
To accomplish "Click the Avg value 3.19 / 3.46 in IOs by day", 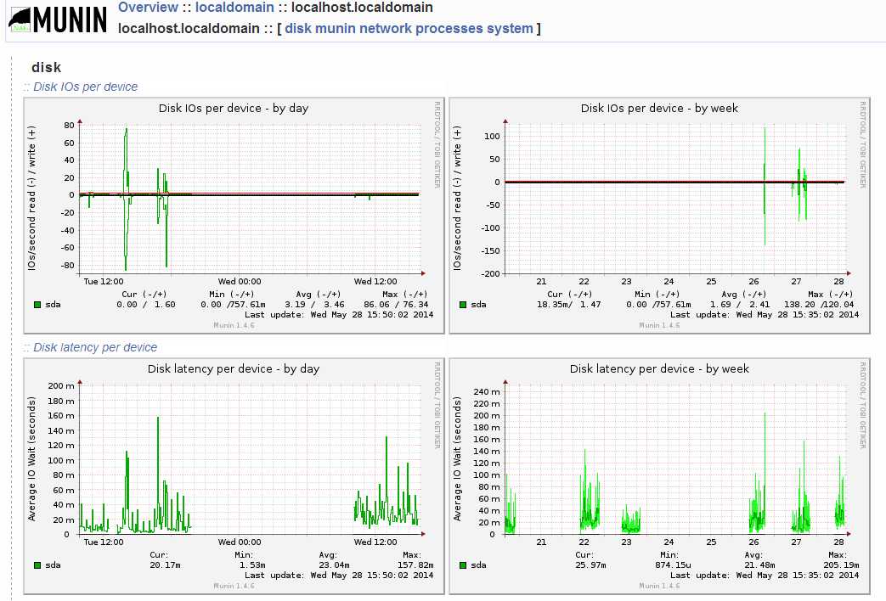I will (x=314, y=305).
